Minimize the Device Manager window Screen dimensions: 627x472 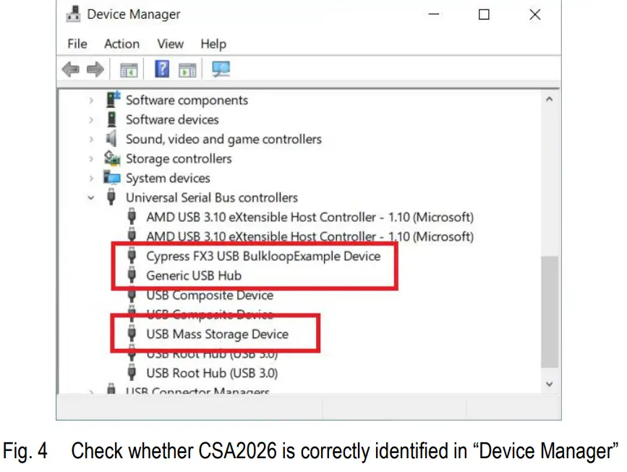(434, 14)
